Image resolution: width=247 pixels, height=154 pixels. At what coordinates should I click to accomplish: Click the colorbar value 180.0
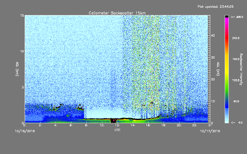point(236,59)
